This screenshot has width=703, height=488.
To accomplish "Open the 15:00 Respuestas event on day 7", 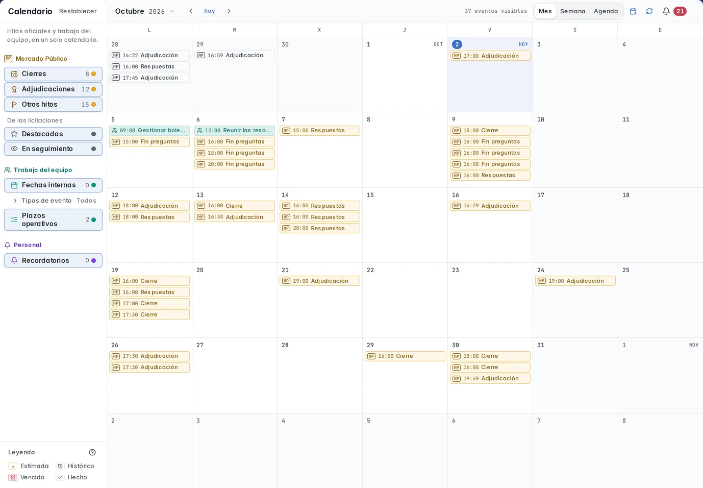I will pos(320,131).
